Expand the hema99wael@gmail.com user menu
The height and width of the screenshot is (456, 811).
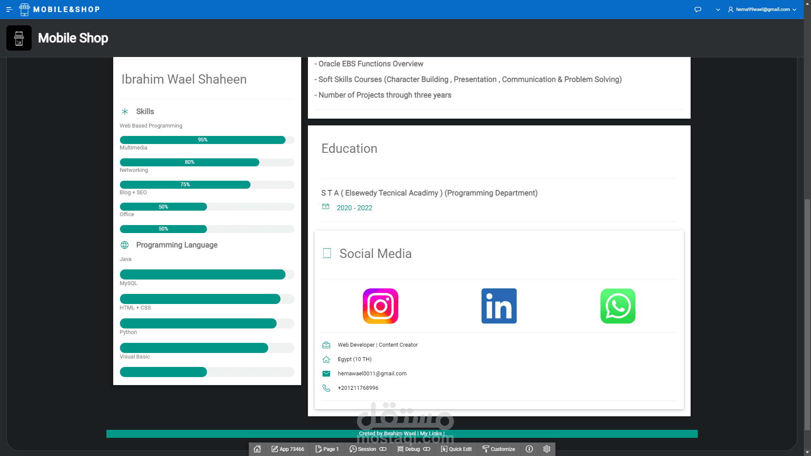click(x=762, y=9)
